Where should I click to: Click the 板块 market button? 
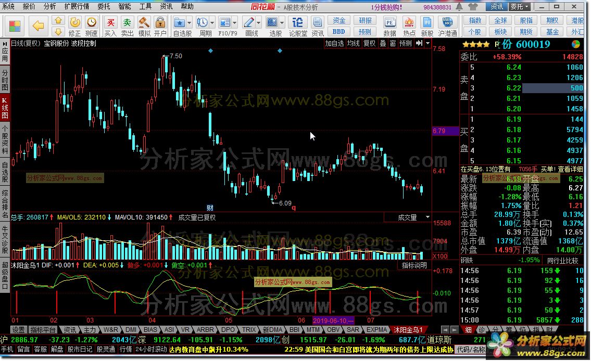(500, 32)
